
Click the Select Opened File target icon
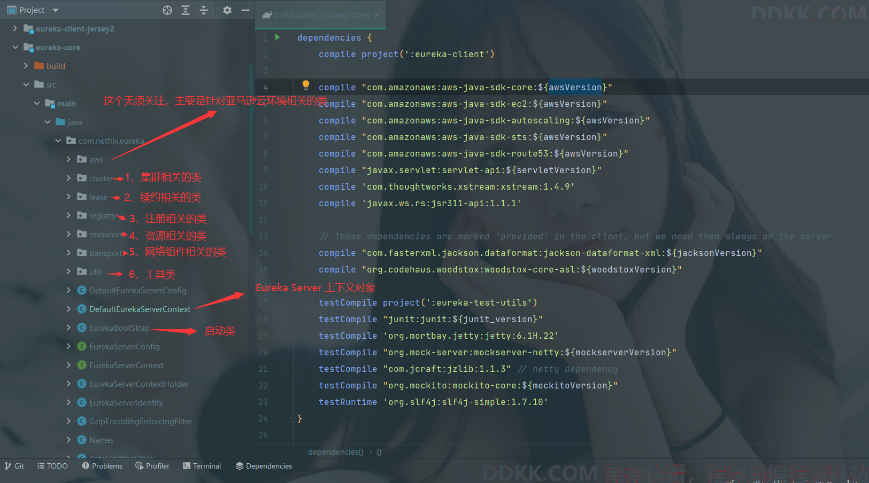click(x=167, y=10)
